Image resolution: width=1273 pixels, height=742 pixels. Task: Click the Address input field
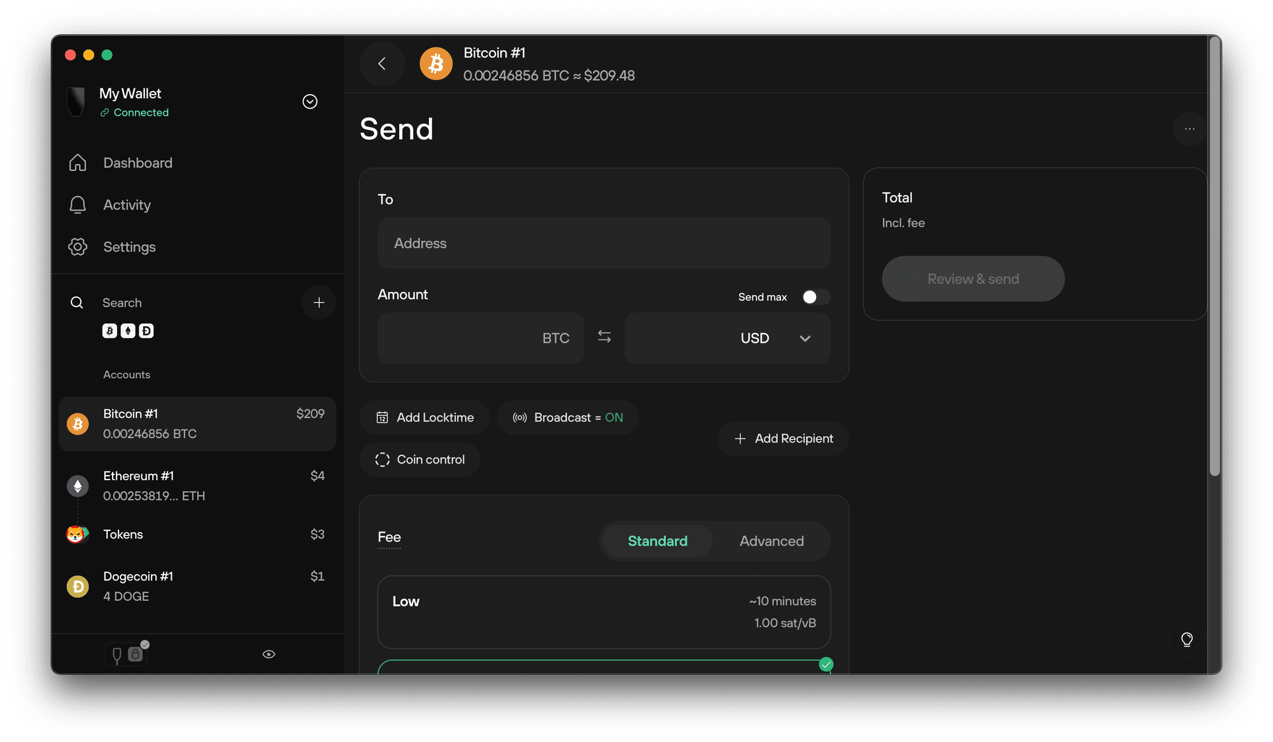tap(603, 244)
